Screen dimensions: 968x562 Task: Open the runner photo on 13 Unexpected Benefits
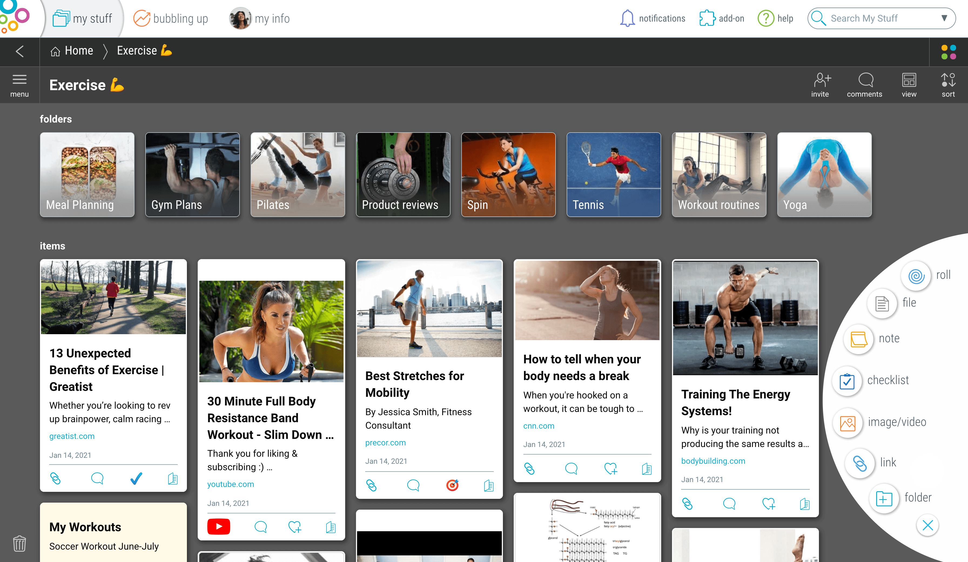click(113, 297)
